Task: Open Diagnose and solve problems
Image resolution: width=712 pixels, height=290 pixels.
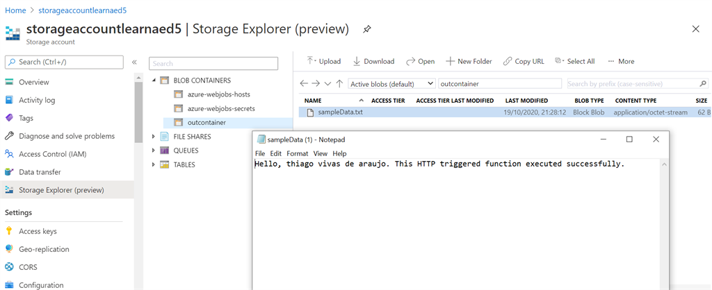Action: tap(67, 136)
